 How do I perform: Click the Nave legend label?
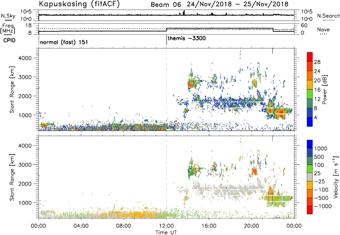[323, 29]
